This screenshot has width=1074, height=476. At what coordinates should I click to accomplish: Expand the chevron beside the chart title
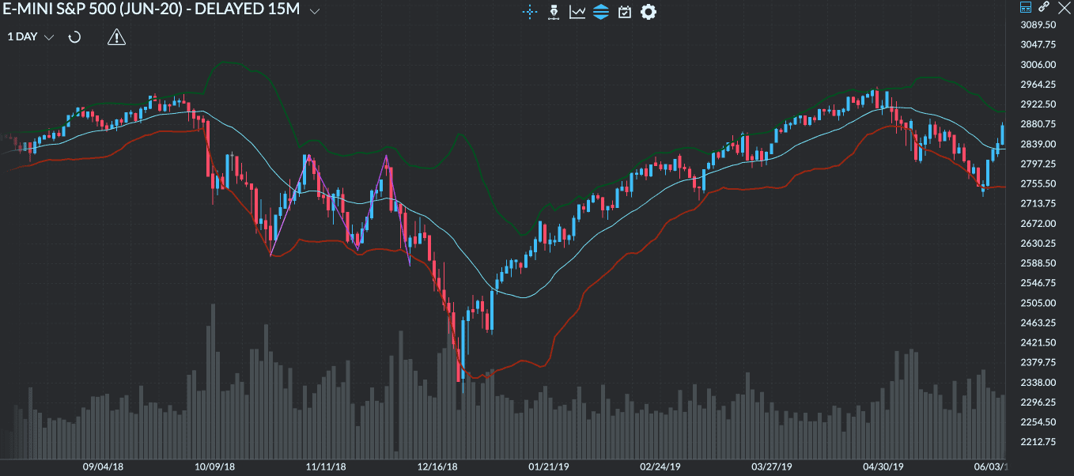(315, 13)
